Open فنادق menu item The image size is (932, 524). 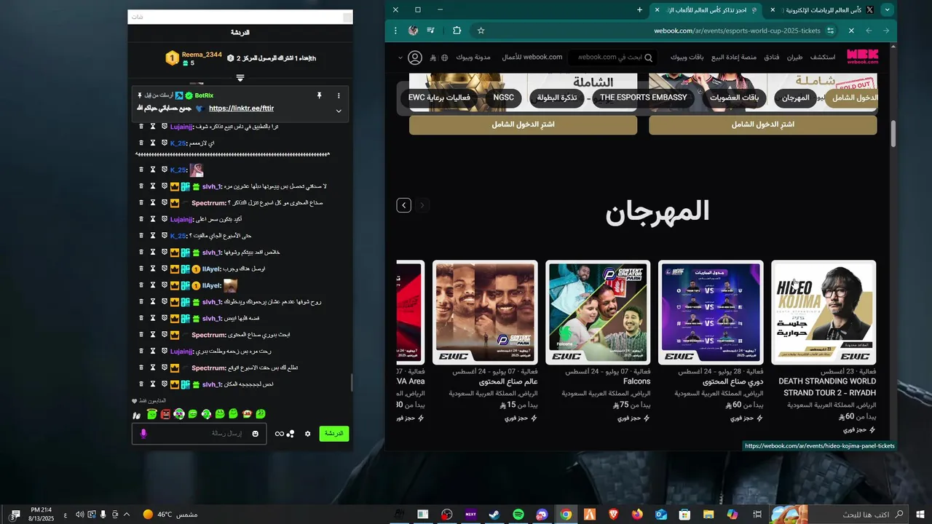coord(771,57)
